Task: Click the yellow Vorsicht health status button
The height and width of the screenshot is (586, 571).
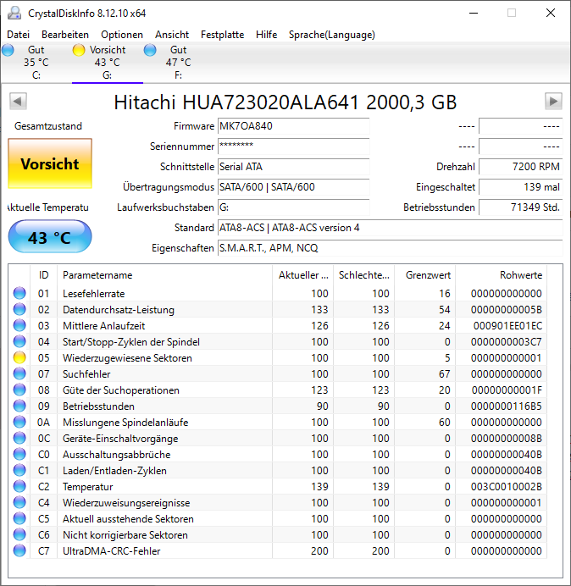Action: 50,163
